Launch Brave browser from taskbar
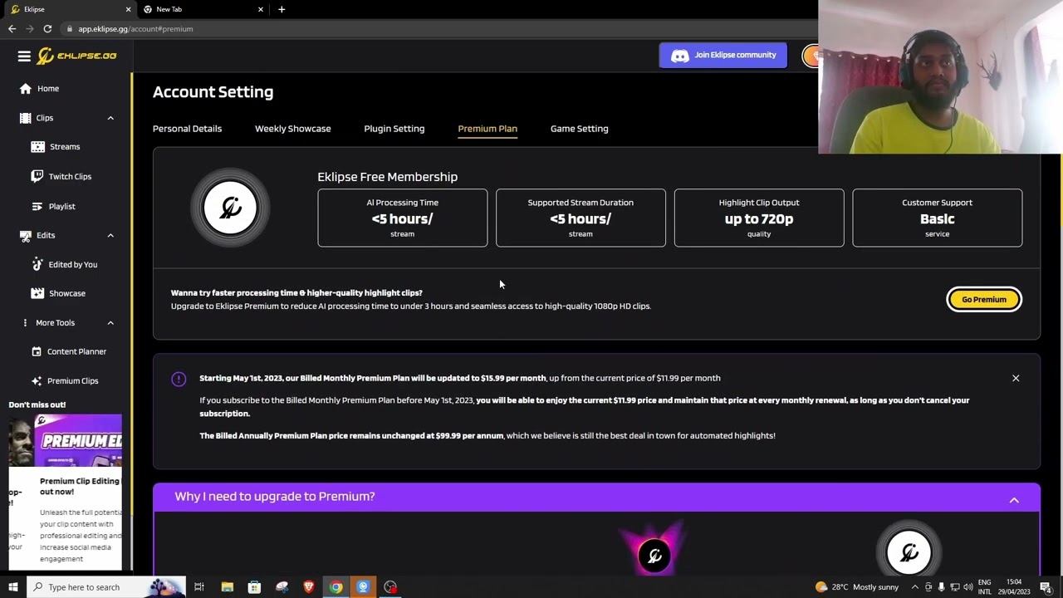 [x=308, y=587]
